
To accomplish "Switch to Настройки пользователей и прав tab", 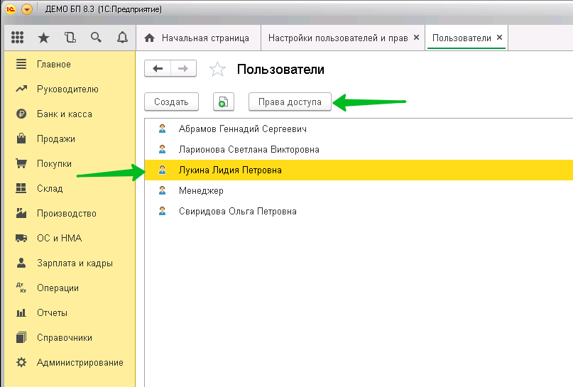I will [x=337, y=38].
